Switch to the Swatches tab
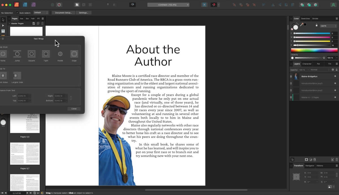 click(x=305, y=19)
